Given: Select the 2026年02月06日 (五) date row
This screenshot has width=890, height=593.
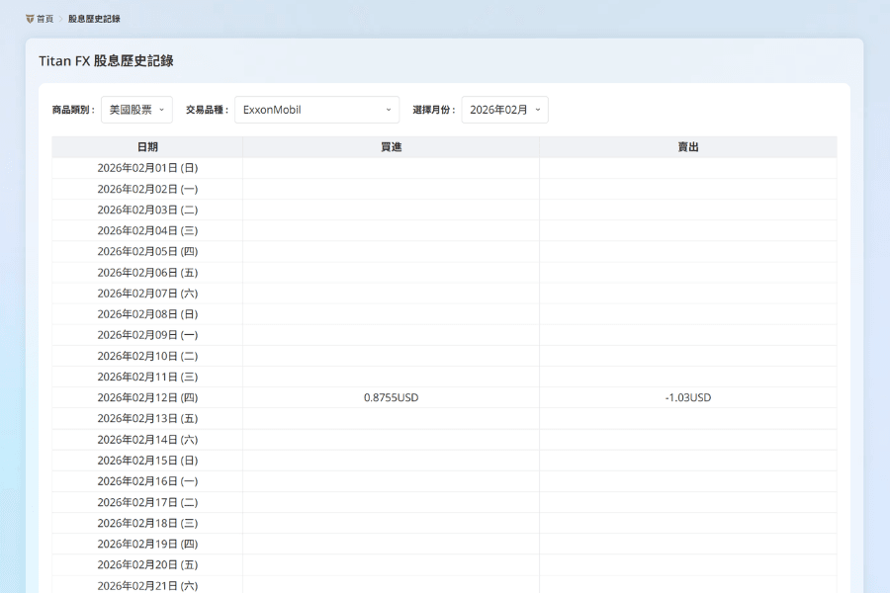Looking at the screenshot, I should [x=147, y=273].
